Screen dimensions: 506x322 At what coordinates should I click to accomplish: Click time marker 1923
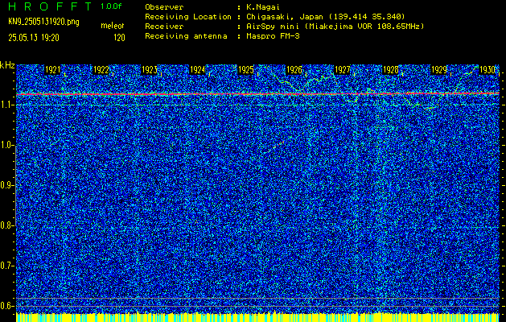150,70
